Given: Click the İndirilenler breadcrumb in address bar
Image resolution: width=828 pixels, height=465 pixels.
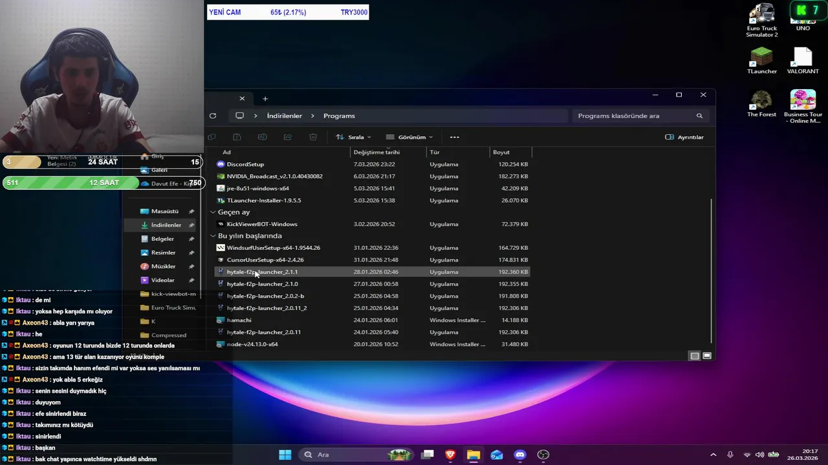Looking at the screenshot, I should 285,116.
